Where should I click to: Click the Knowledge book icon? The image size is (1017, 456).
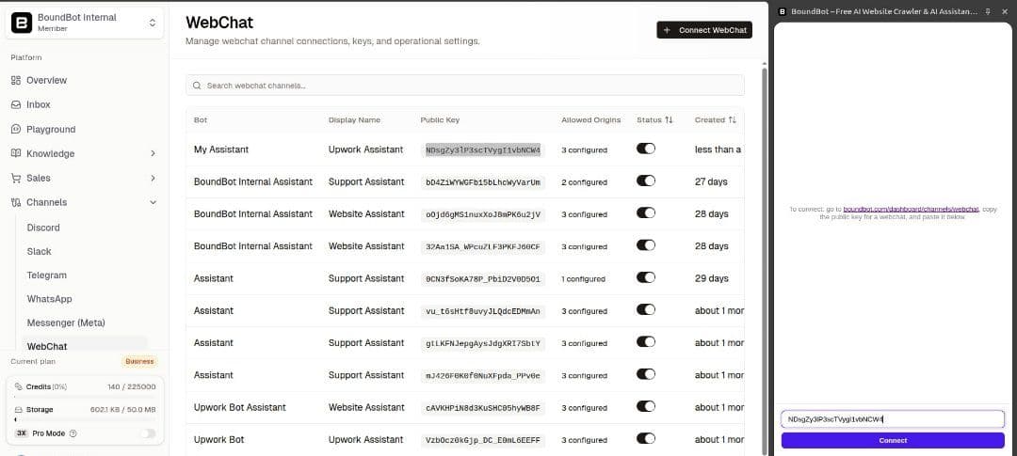(16, 153)
